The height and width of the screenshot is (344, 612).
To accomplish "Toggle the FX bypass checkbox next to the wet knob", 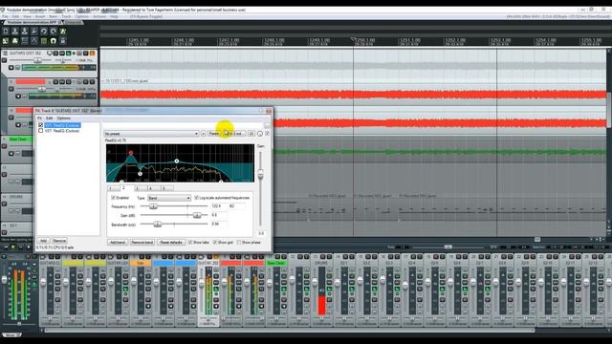I will click(x=268, y=134).
